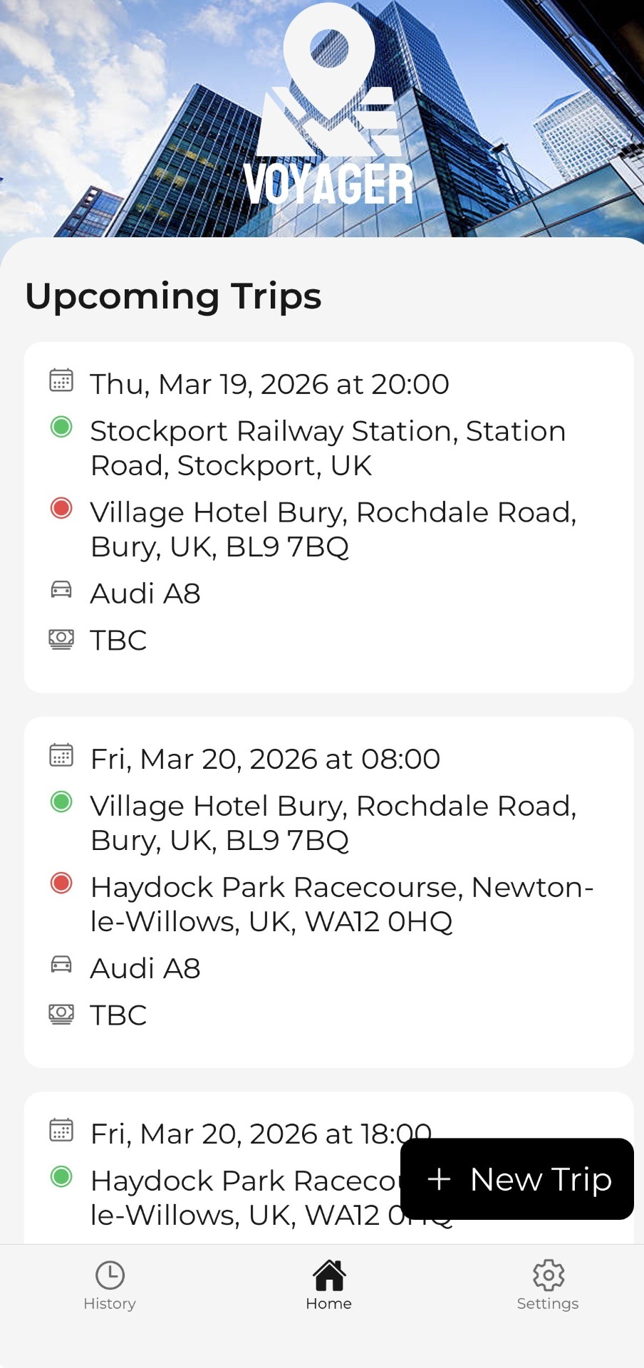Tap the New Trip button
This screenshot has width=644, height=1368.
pos(518,1179)
